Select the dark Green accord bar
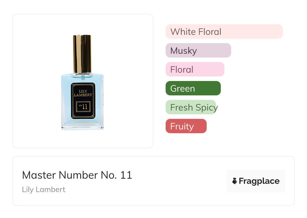This screenshot has height=218, width=307. pyautogui.click(x=193, y=88)
